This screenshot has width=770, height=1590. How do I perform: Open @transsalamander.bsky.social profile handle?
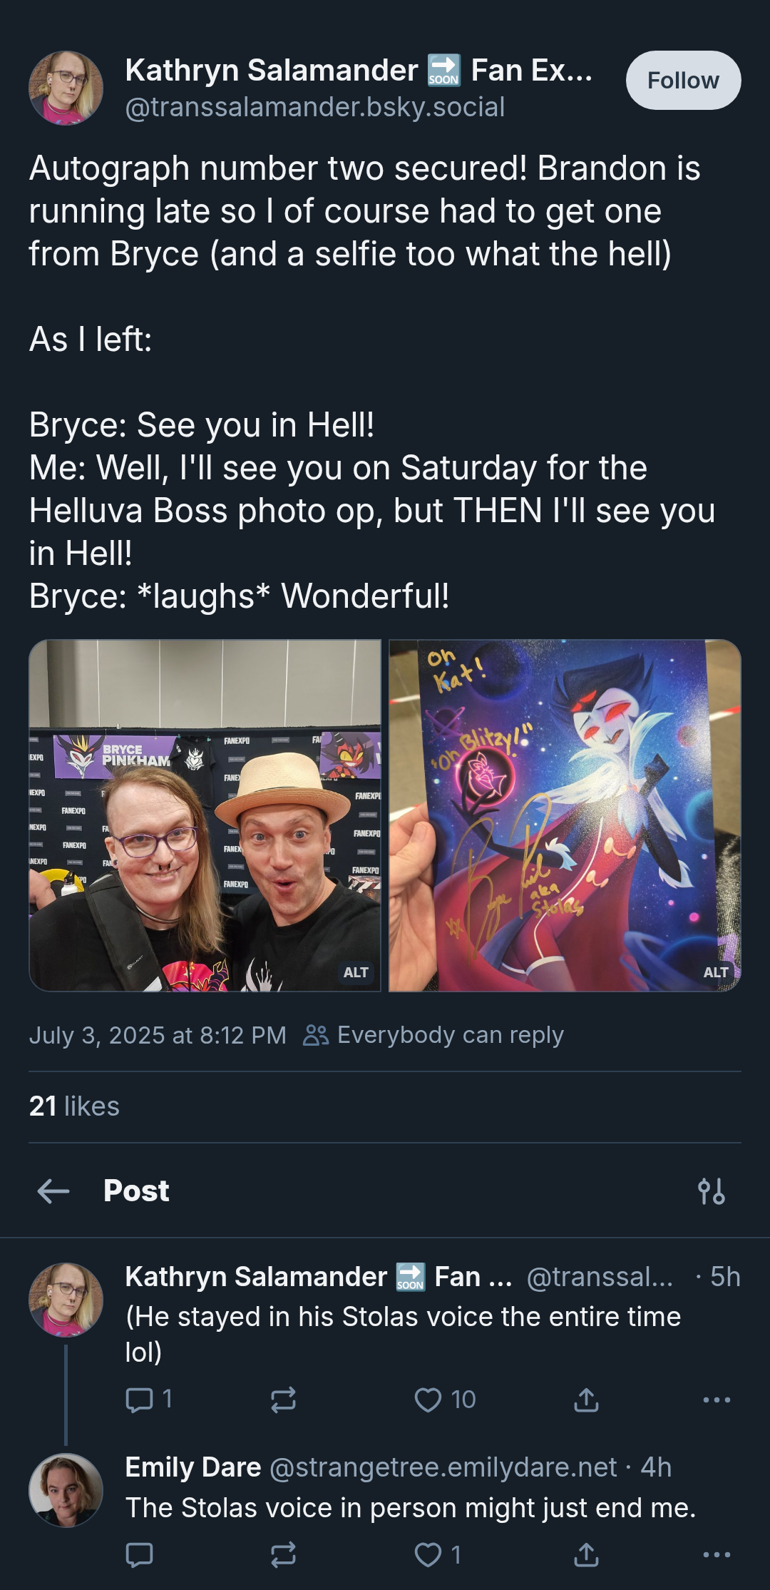click(315, 107)
